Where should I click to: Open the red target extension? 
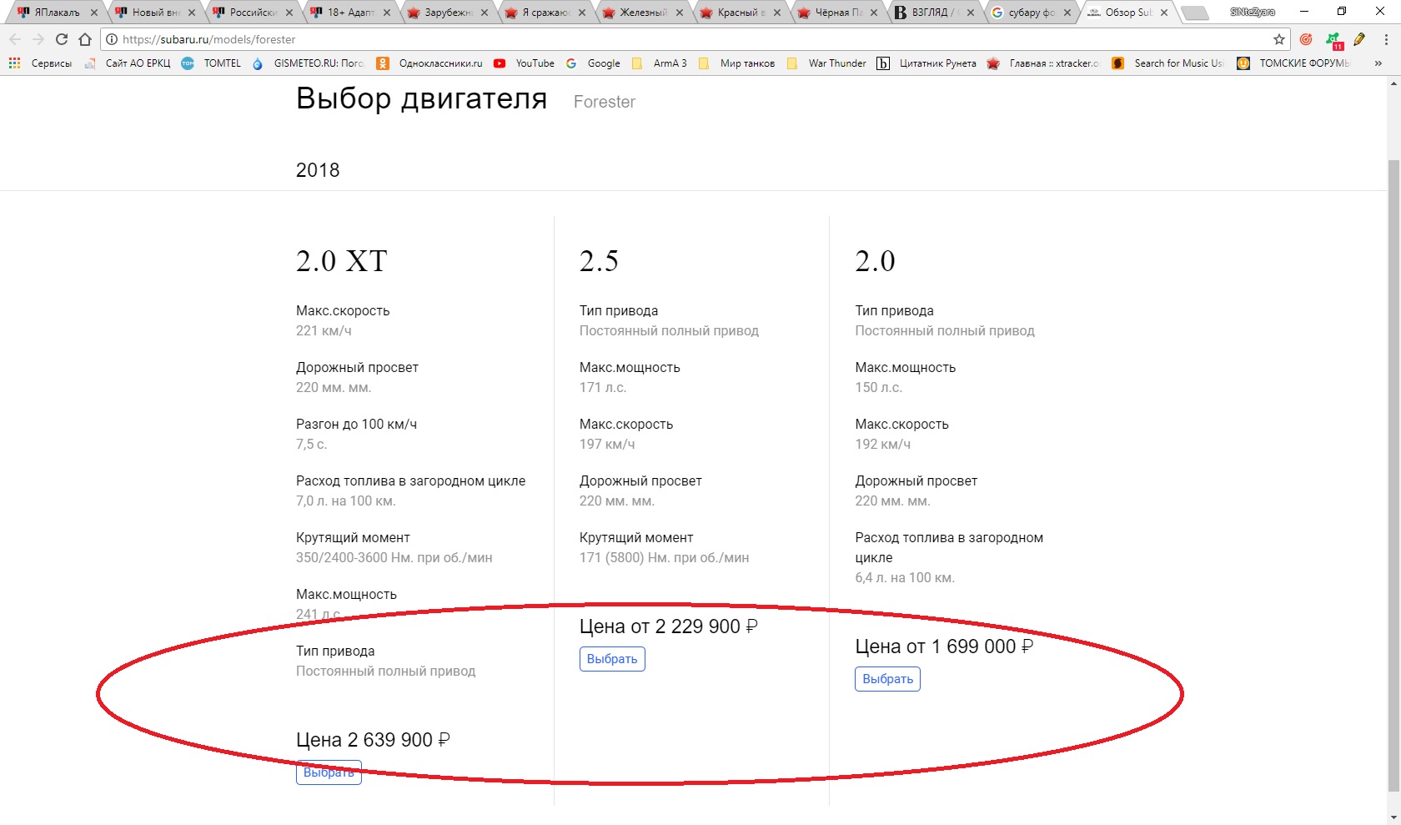(x=1306, y=39)
